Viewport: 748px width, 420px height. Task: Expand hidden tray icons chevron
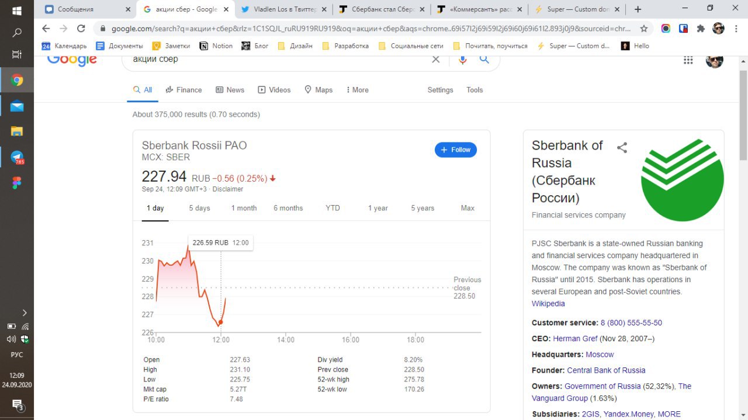(25, 313)
